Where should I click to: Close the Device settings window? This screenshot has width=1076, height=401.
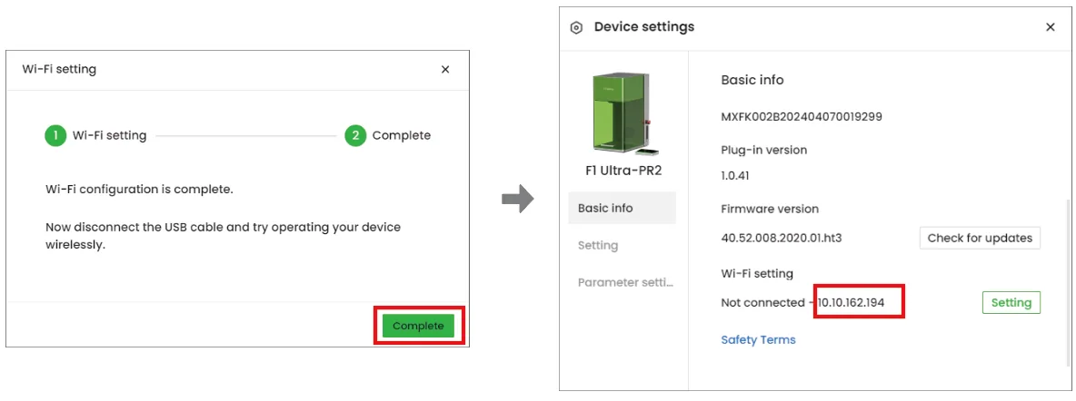click(x=1050, y=27)
